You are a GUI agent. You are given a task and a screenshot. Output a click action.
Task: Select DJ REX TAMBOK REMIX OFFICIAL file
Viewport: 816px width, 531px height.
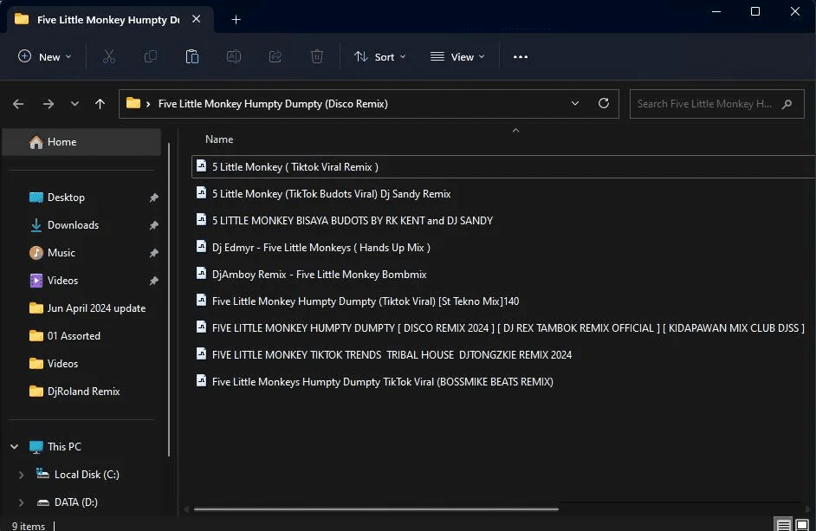click(x=508, y=328)
